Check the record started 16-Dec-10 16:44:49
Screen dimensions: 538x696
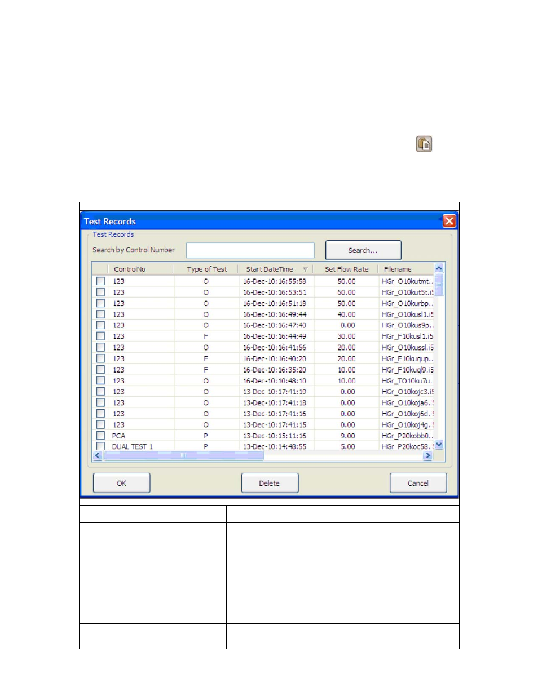tap(100, 336)
